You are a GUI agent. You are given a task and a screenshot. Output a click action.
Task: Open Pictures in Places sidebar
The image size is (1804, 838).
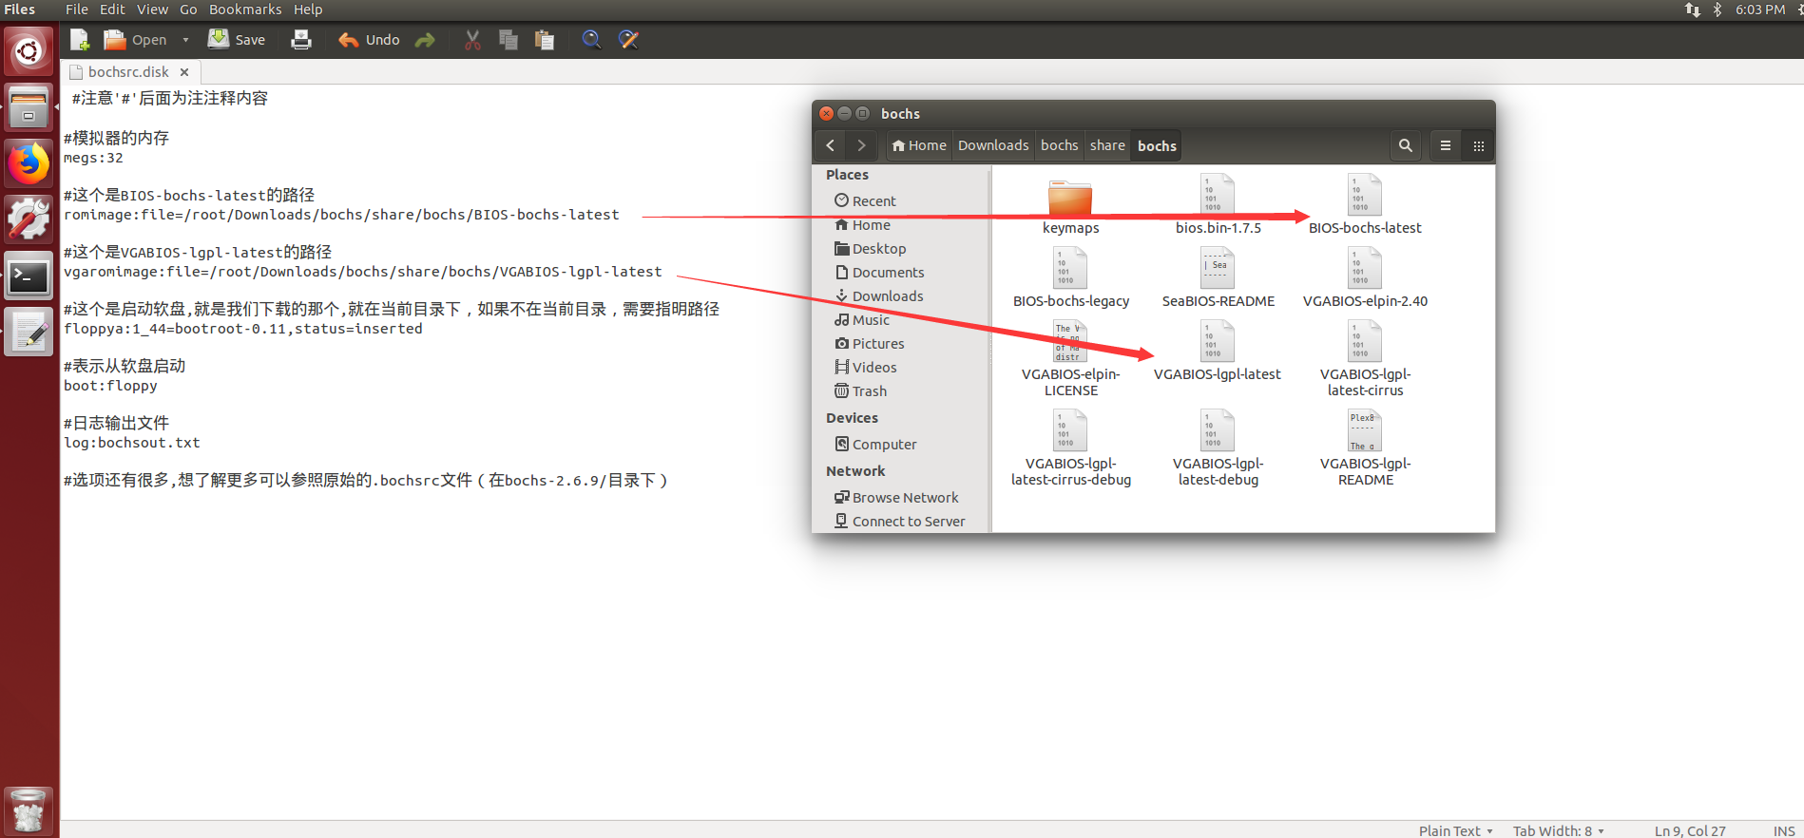point(870,344)
